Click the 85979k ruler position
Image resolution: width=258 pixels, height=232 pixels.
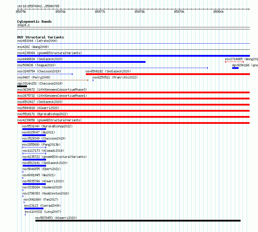[x=179, y=12]
